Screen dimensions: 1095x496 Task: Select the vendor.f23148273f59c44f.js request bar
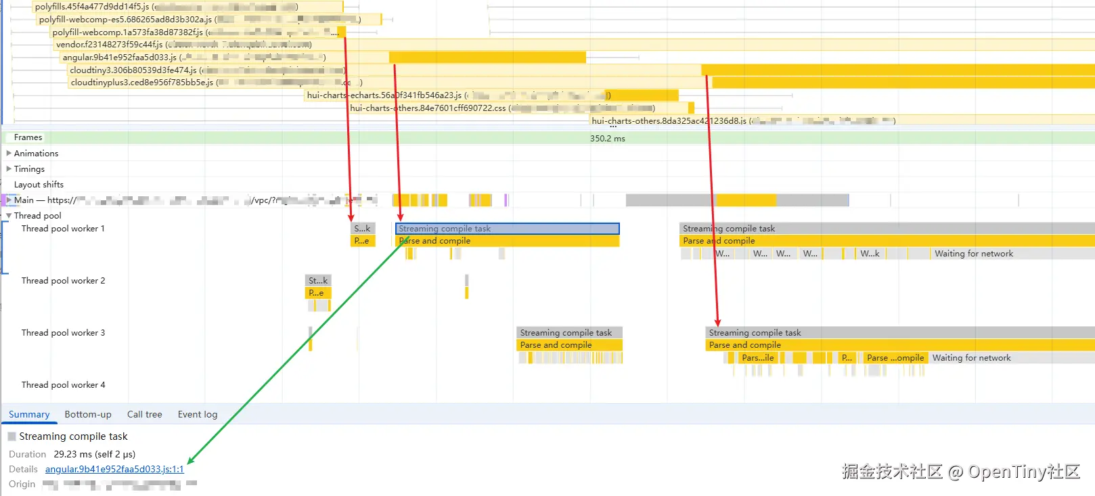point(575,45)
